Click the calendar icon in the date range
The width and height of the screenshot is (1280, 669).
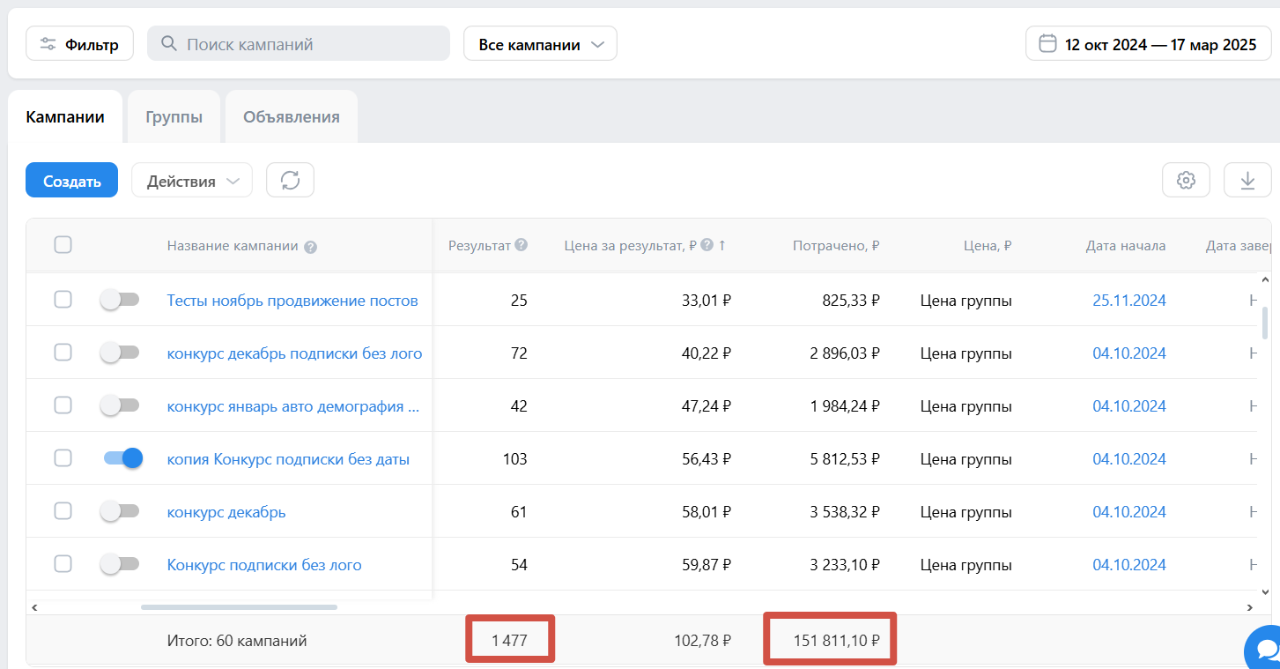(x=1047, y=44)
